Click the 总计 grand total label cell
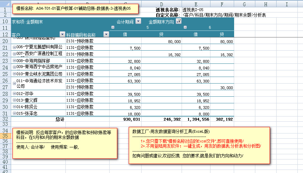The image size is (303, 173). click(60, 119)
